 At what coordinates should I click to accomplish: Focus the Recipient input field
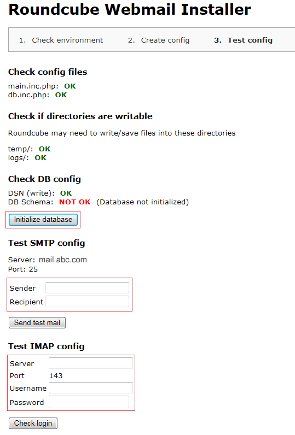87,301
